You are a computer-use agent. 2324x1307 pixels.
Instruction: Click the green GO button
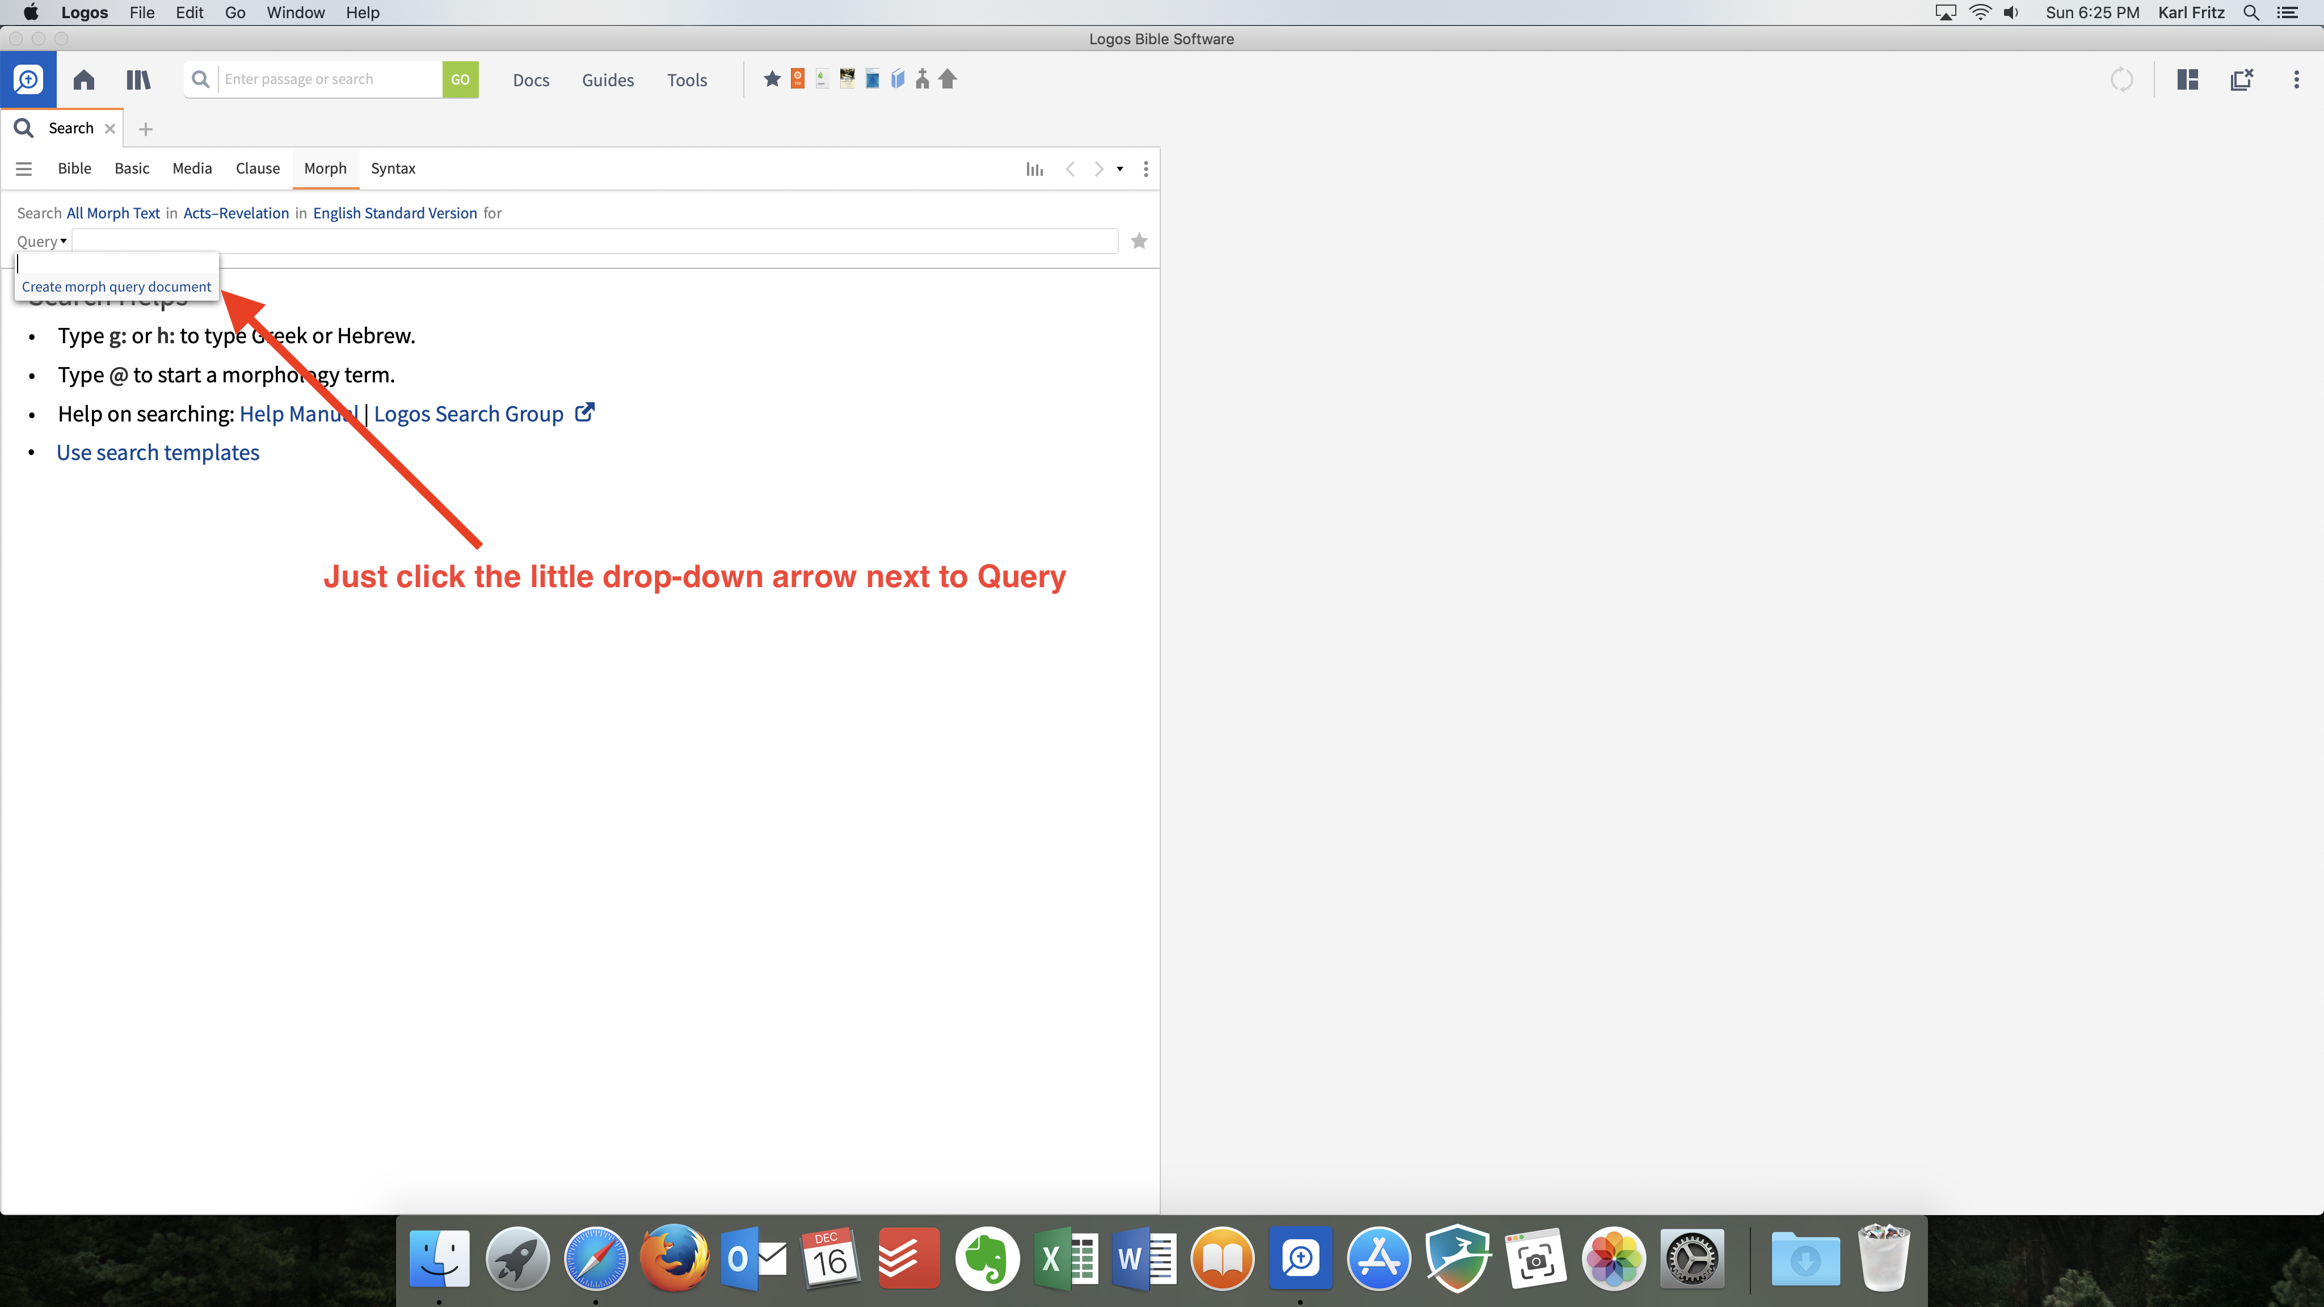pos(460,79)
